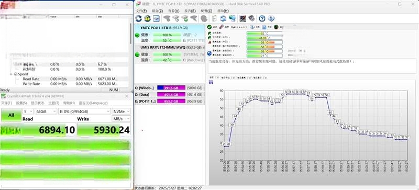Click the send report clipboard icon
The image size is (419, 190).
pos(214,18)
